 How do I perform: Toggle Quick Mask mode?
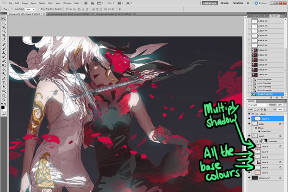point(4,114)
